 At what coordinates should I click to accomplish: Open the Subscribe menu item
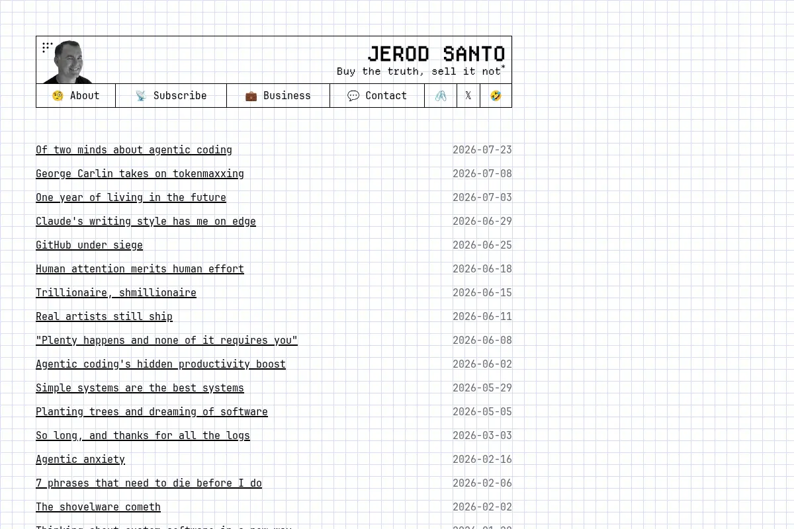coord(171,96)
